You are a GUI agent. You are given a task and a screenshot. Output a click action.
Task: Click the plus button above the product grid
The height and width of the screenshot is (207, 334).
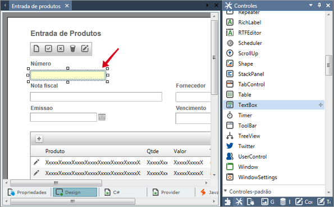39,139
